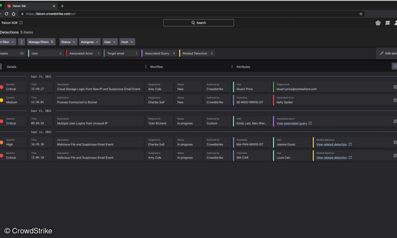Viewport: 397px width, 238px height.
Task: Click the Edit attributes pencil button
Action: pyautogui.click(x=386, y=53)
